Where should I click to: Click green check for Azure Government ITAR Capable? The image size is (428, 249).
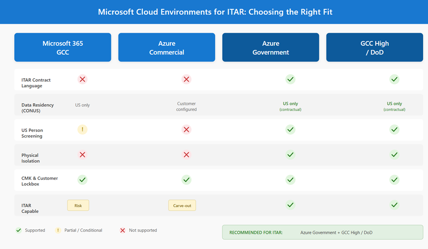(x=290, y=205)
